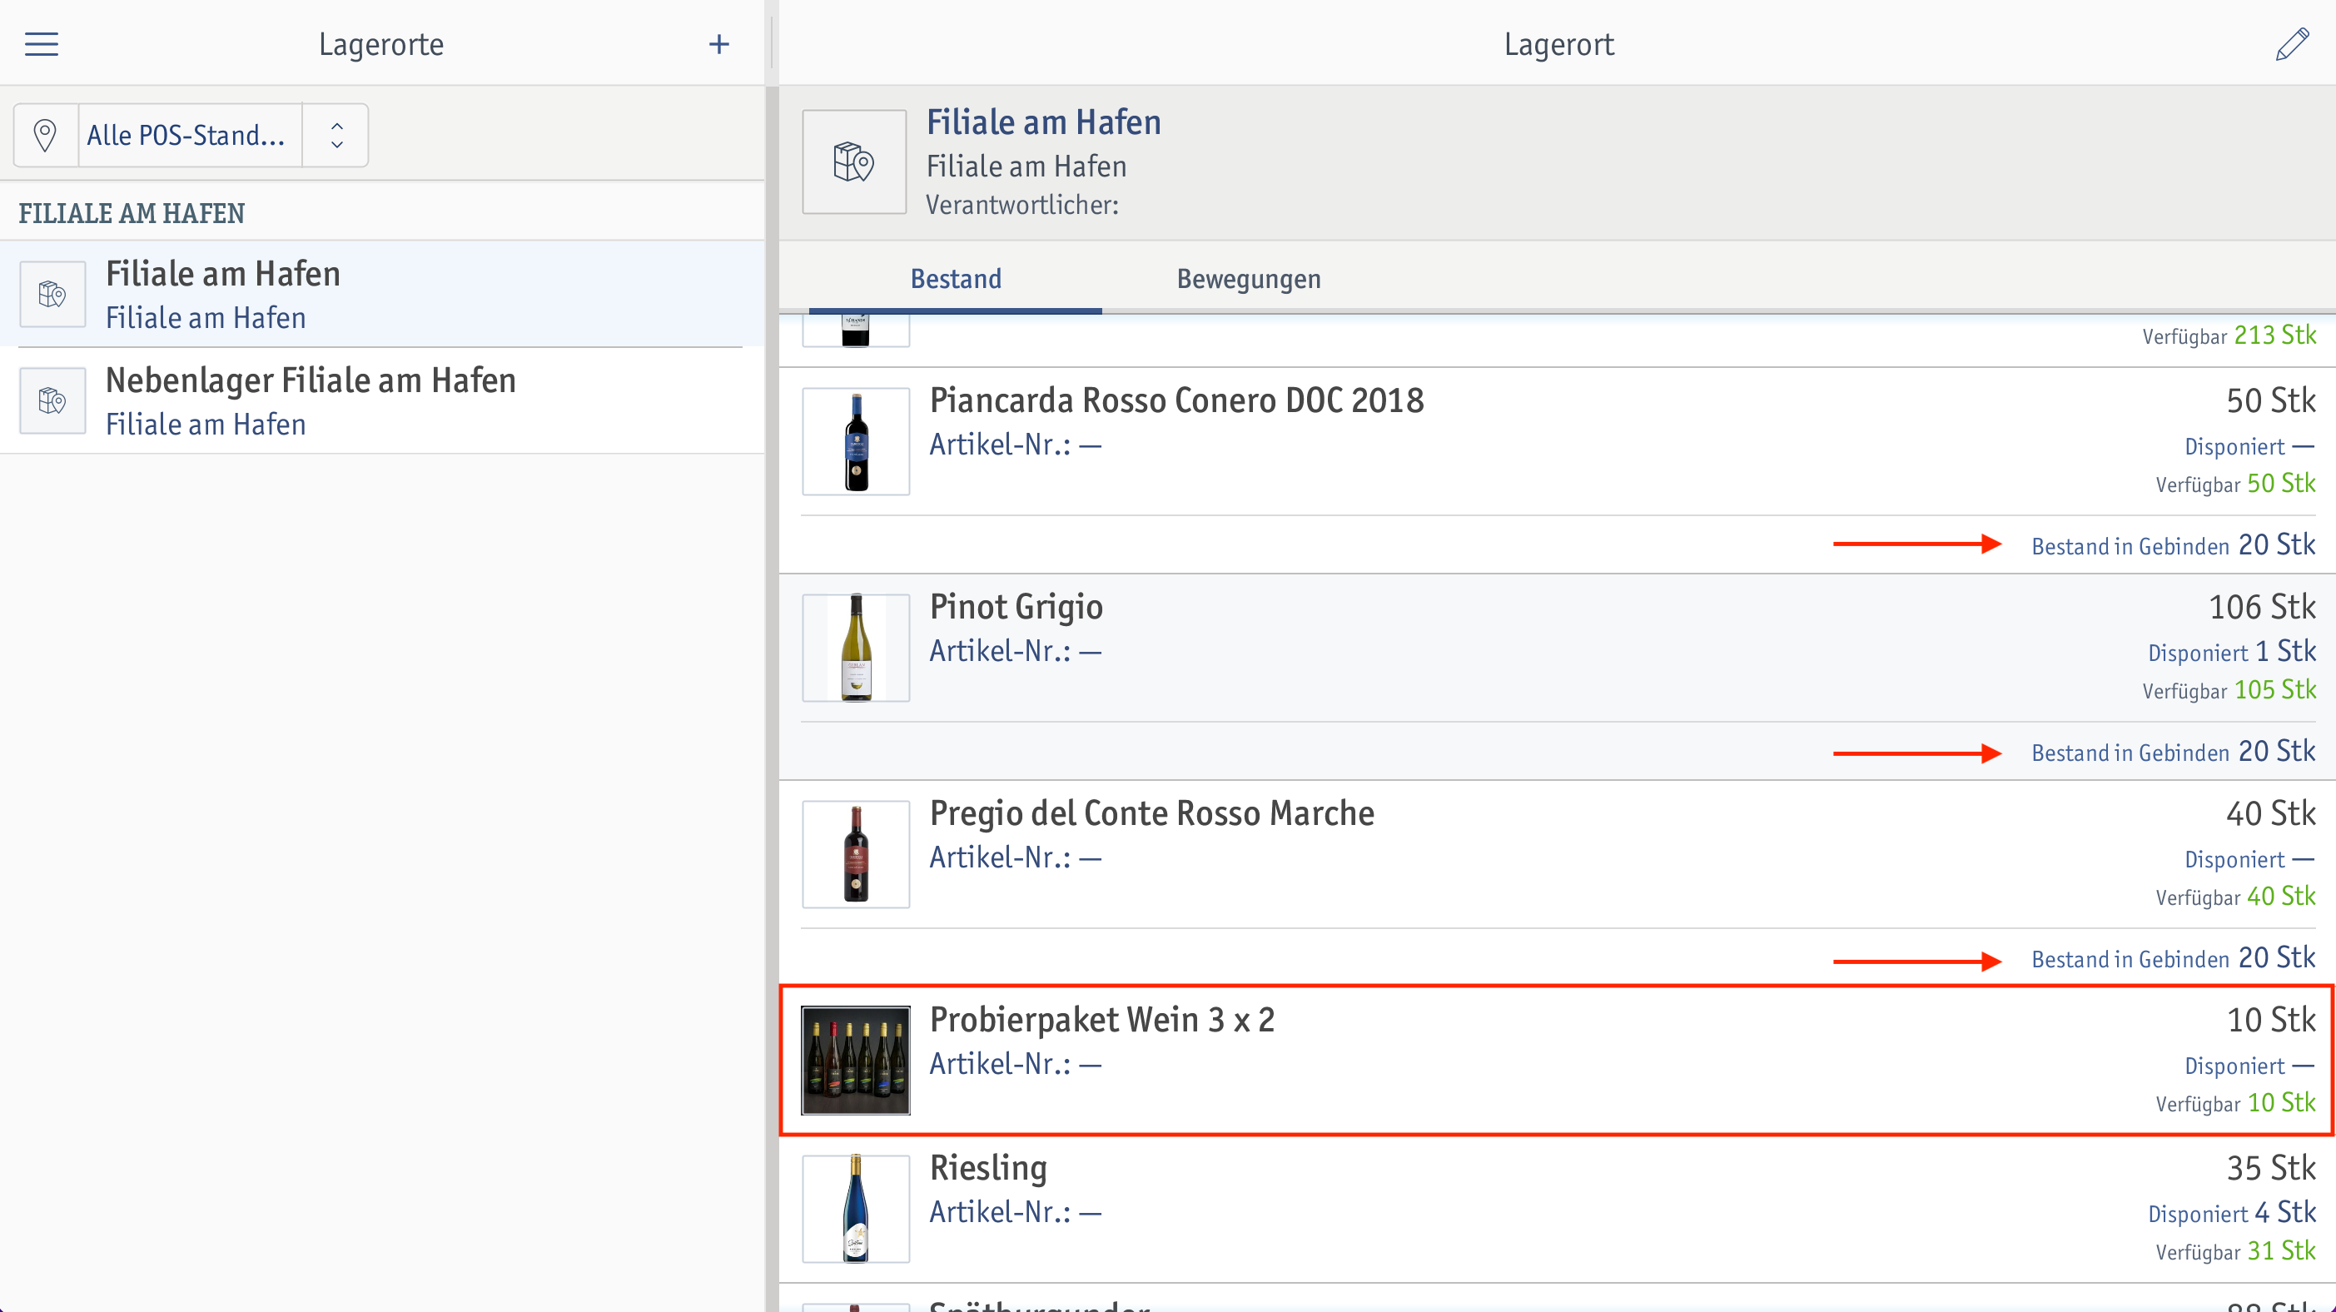Click Probierpaket Verfügbar 10 Stk
This screenshot has width=2336, height=1312.
[x=2235, y=1103]
